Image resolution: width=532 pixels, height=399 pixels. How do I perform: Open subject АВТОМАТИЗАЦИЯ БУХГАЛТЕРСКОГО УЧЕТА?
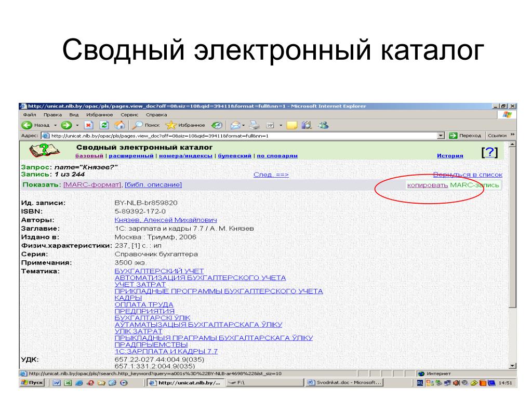coord(200,278)
